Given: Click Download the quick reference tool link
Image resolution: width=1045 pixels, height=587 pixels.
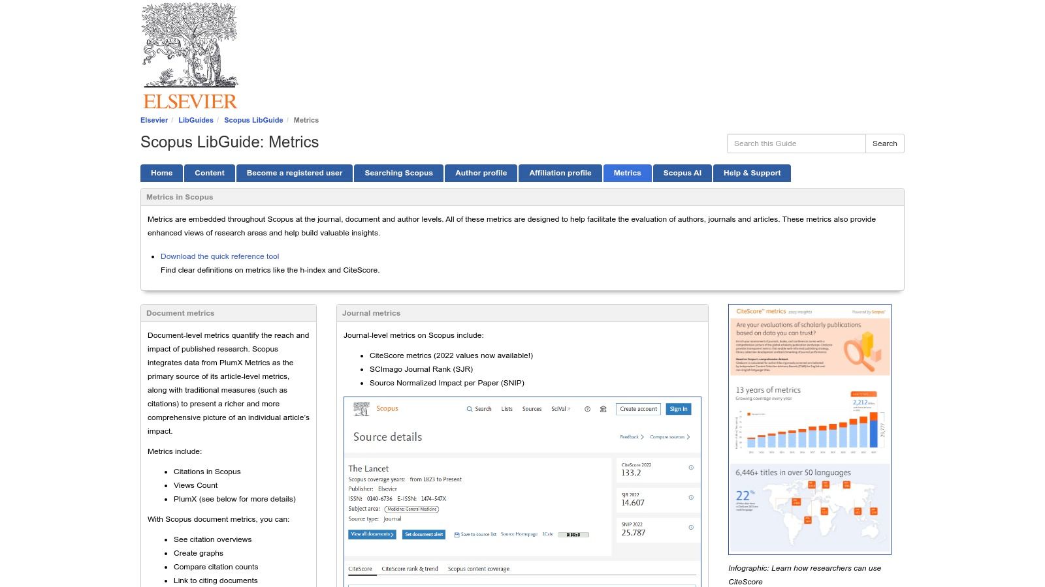Looking at the screenshot, I should tap(219, 256).
